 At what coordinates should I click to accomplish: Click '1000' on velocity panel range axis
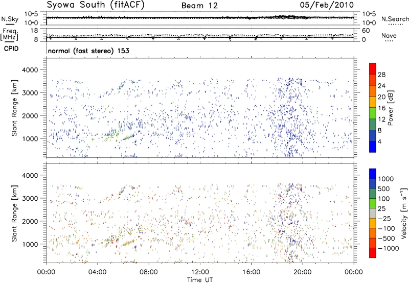(30, 244)
